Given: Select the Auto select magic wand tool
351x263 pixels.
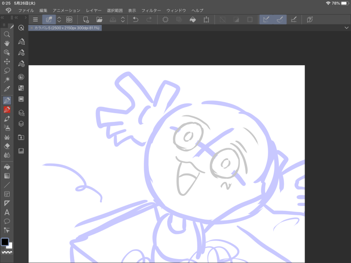Looking at the screenshot, I should (x=7, y=80).
